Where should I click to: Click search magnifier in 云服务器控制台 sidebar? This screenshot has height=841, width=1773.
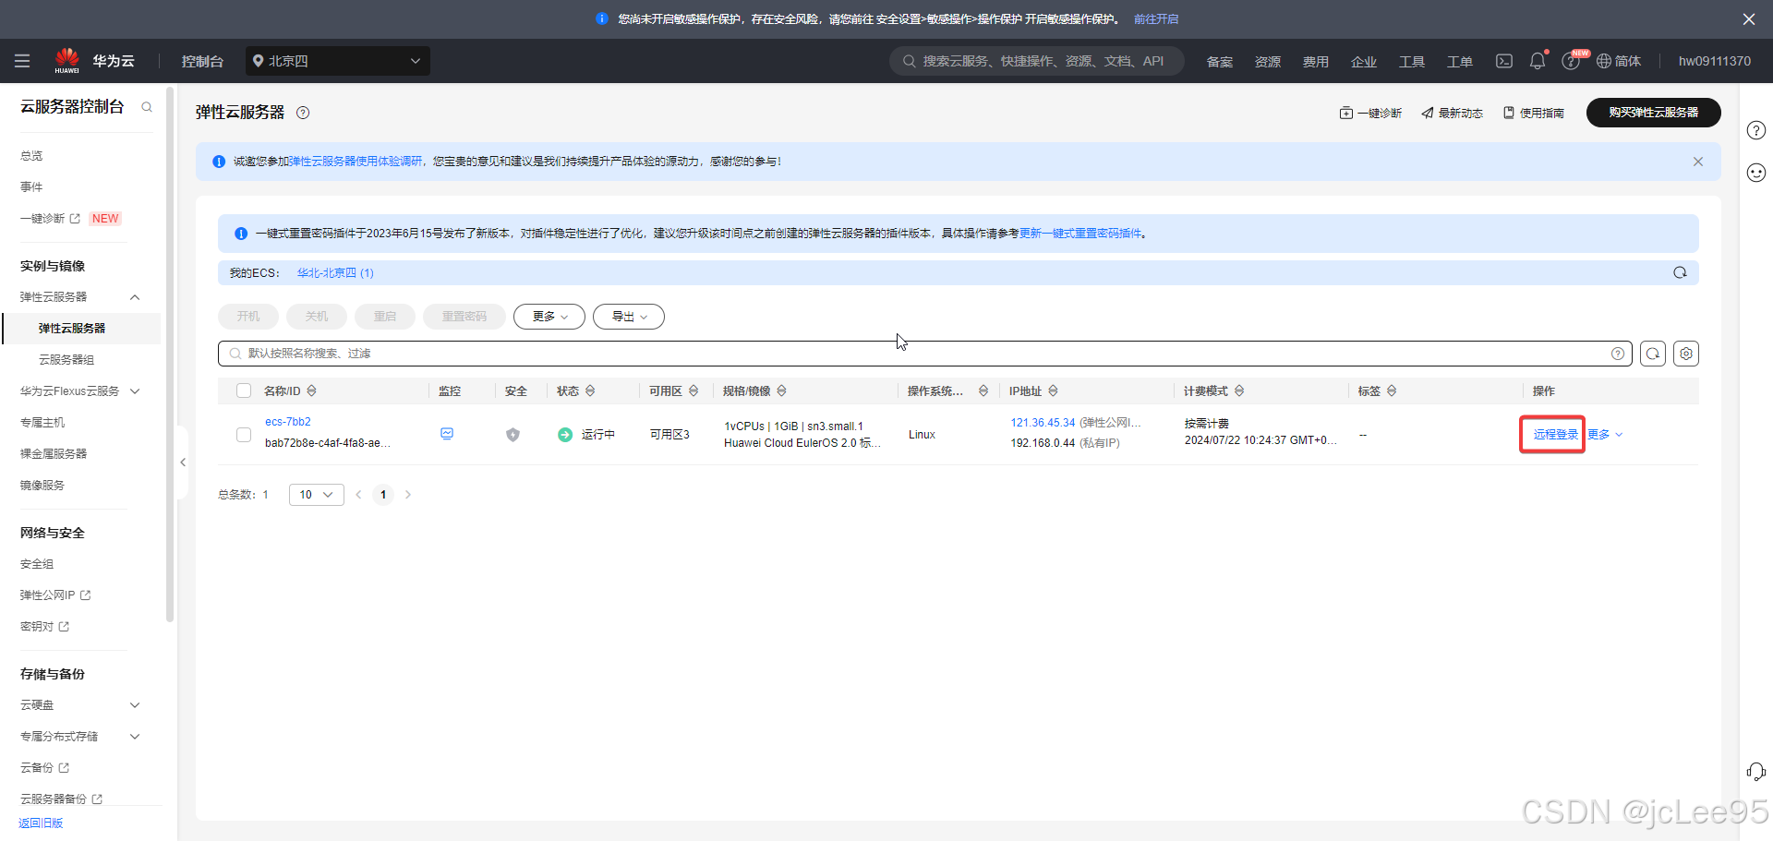coord(147,107)
